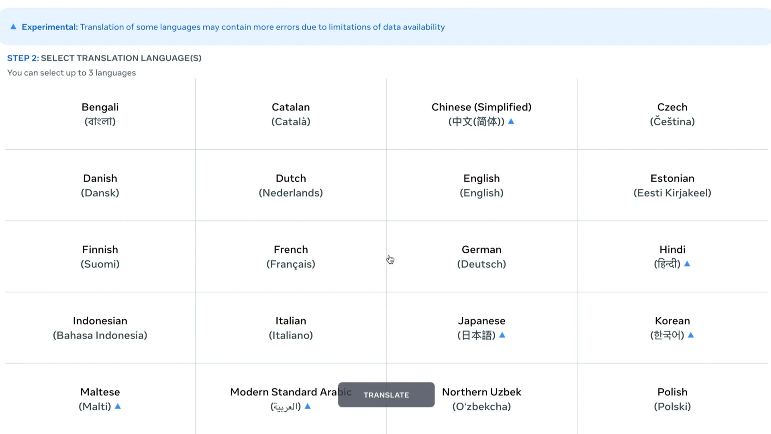Select Indonesian (Bahasa Indonesia)
Screen dimensions: 771x434
coord(100,328)
